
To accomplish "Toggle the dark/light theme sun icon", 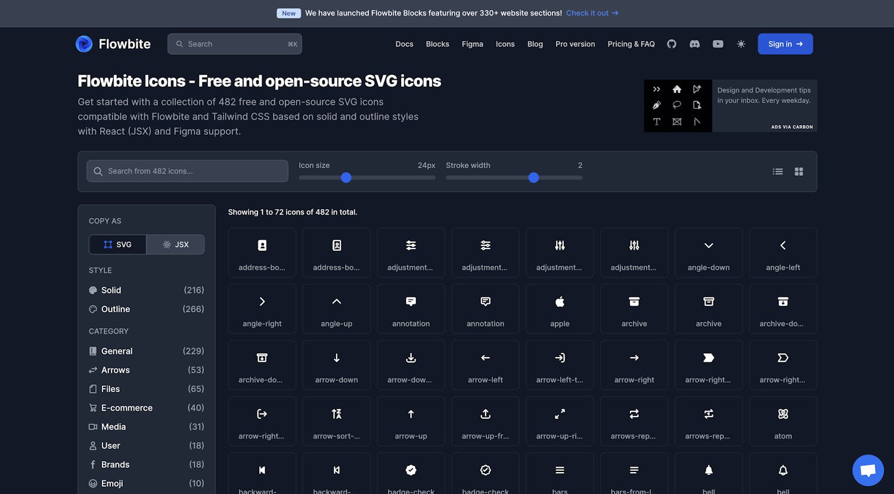I will 741,44.
